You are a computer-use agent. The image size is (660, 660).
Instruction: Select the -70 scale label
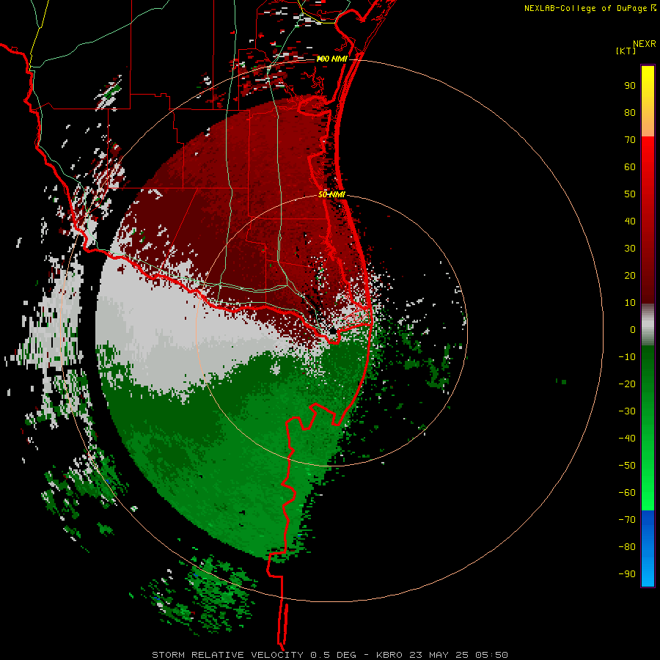point(627,519)
